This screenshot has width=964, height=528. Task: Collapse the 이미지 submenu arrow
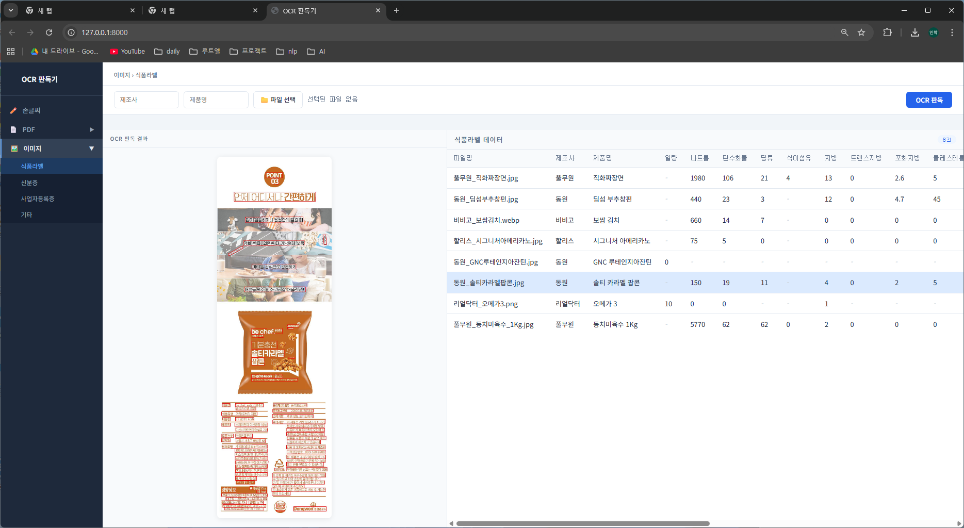click(92, 148)
